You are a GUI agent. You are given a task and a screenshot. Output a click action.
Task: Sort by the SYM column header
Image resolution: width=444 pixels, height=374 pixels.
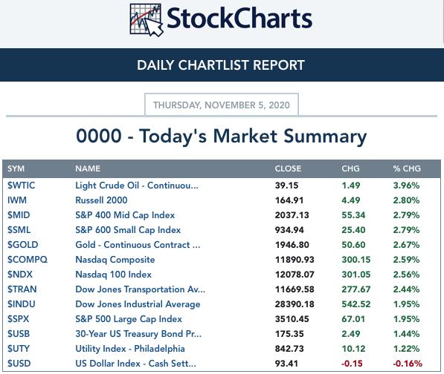coord(16,168)
